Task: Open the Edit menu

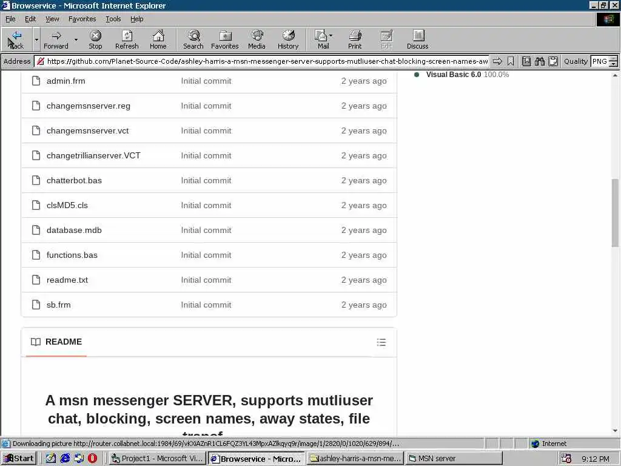Action: [30, 19]
